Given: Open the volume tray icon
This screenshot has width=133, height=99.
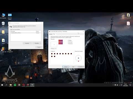Looking at the screenshot, I should [121, 85].
